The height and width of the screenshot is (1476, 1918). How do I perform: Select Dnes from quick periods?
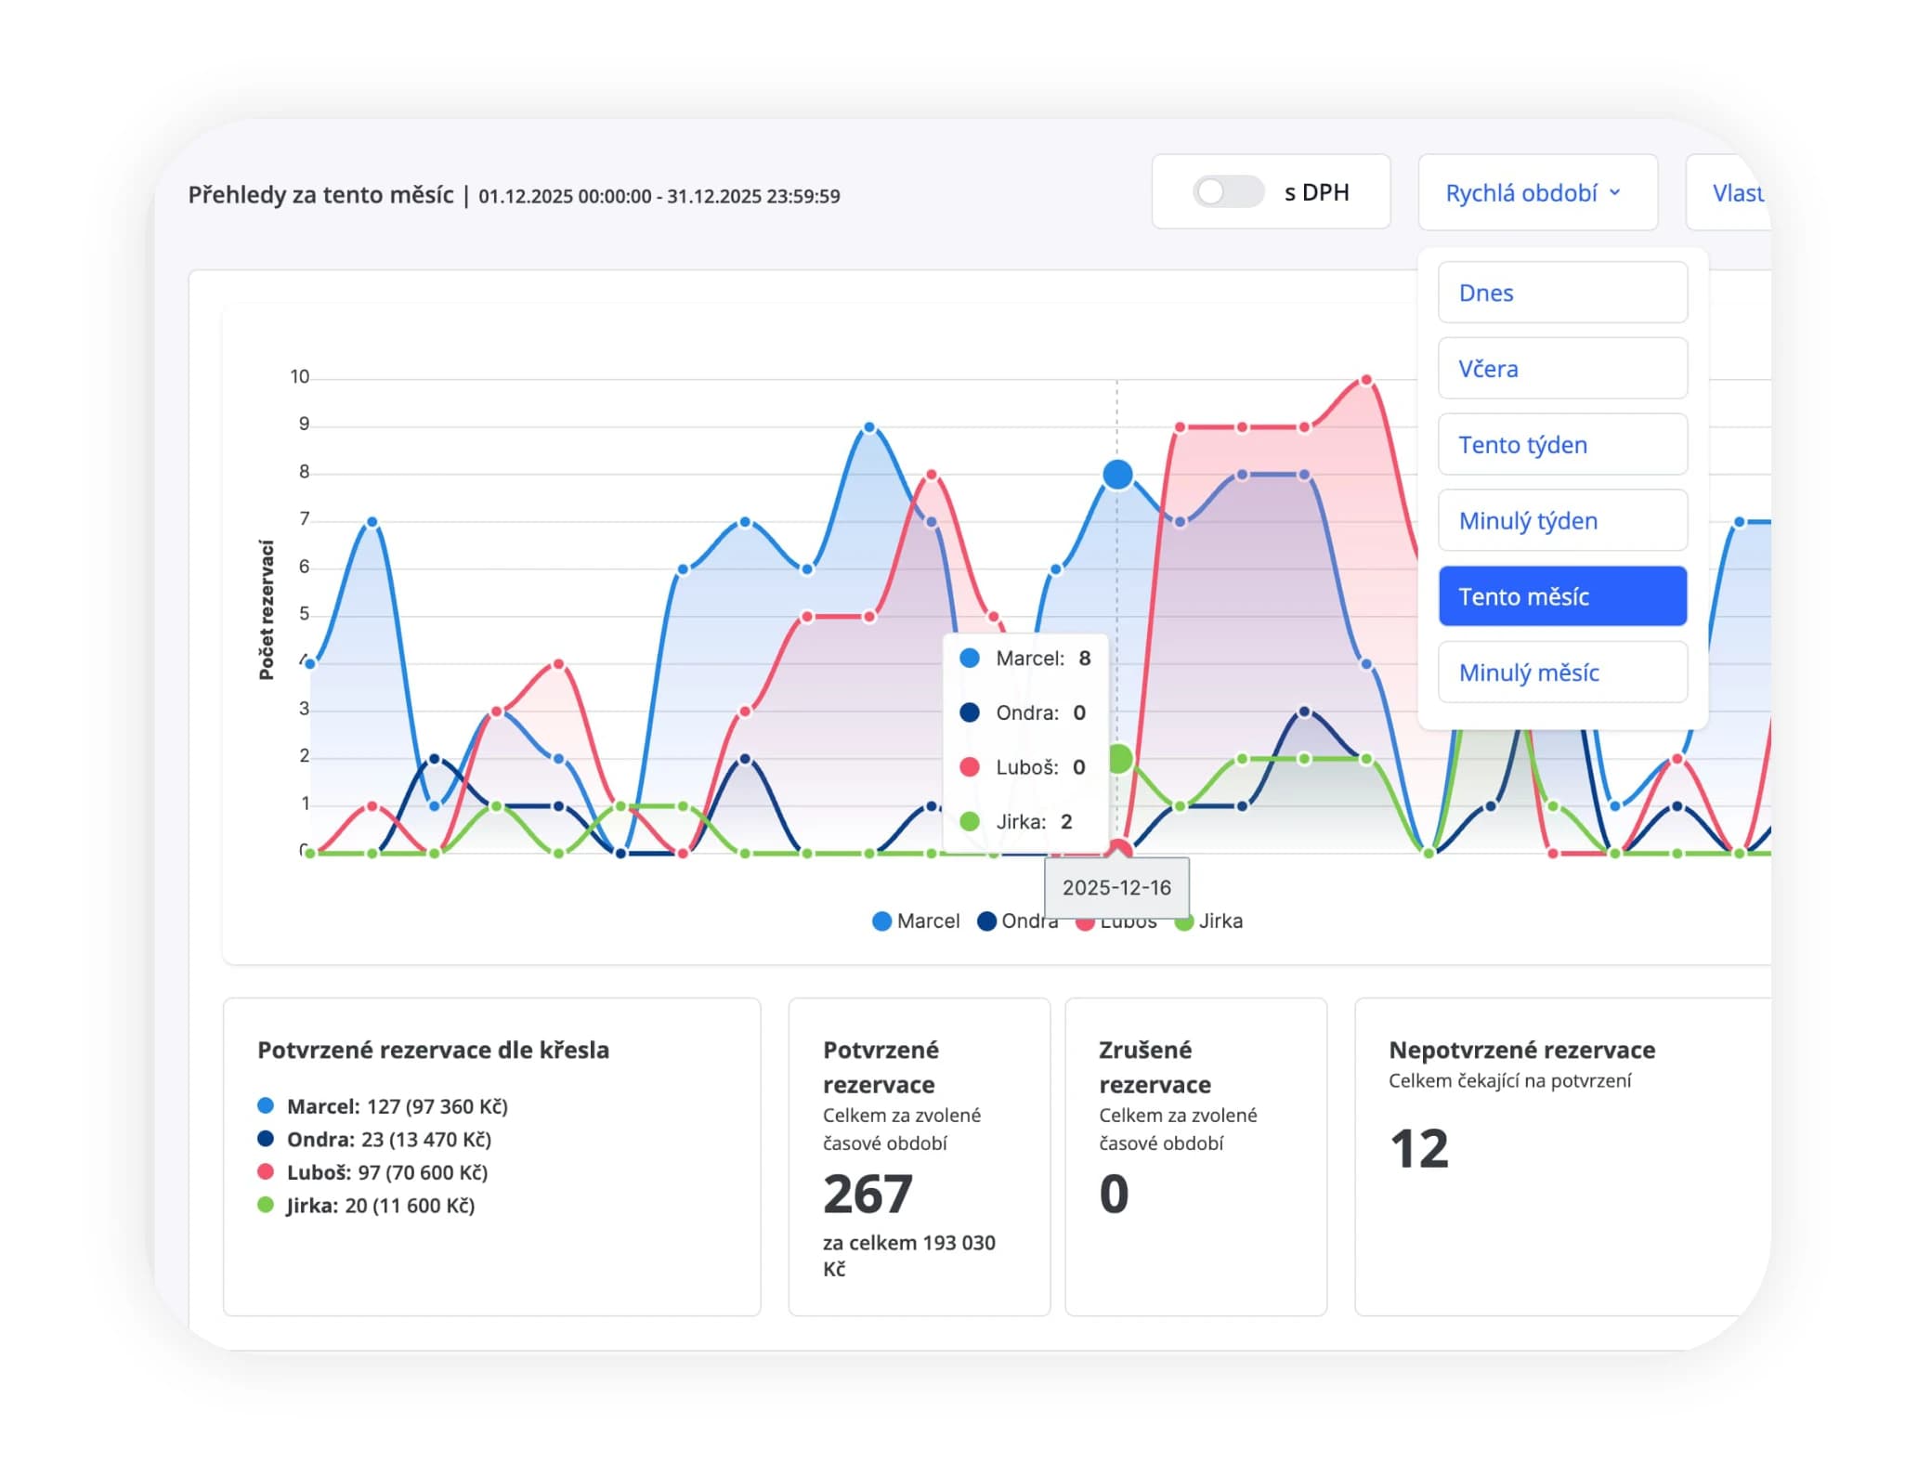[x=1562, y=293]
